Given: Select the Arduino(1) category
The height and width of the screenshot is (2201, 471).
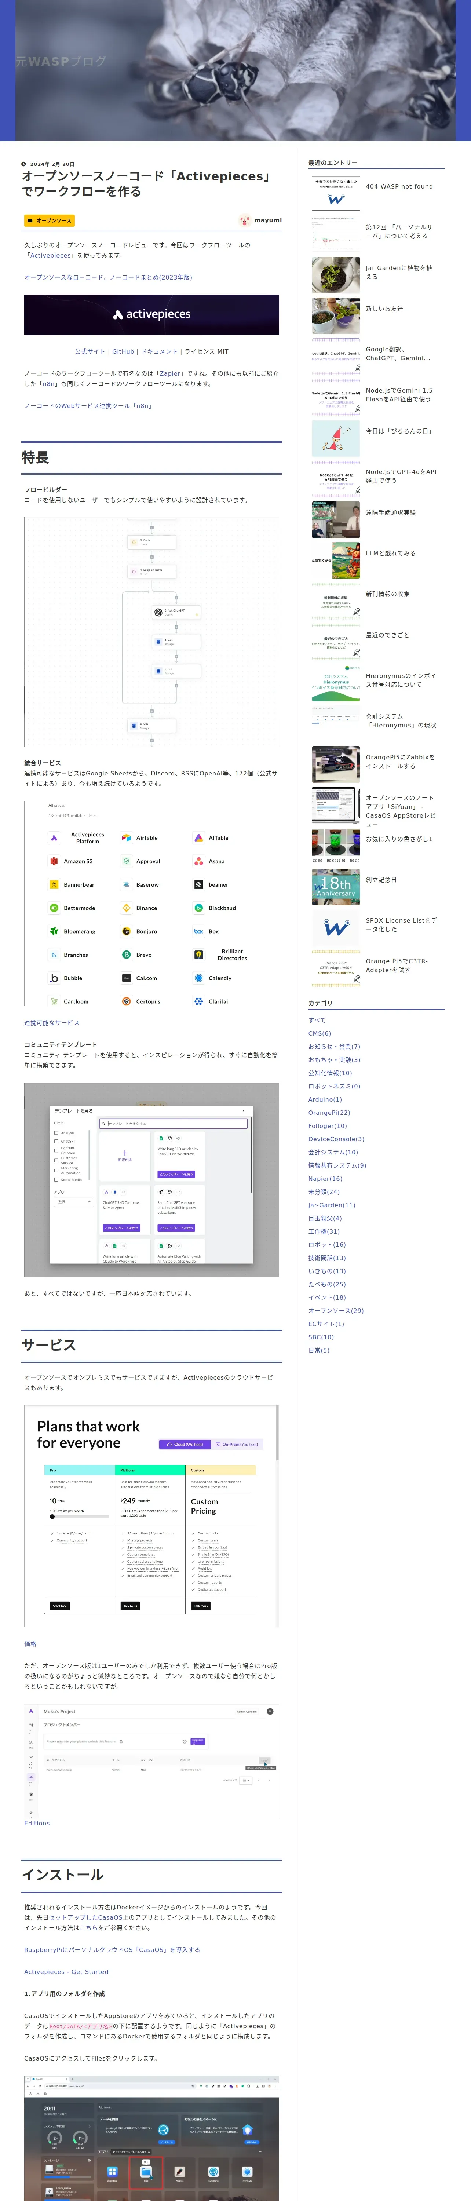Looking at the screenshot, I should point(325,1100).
